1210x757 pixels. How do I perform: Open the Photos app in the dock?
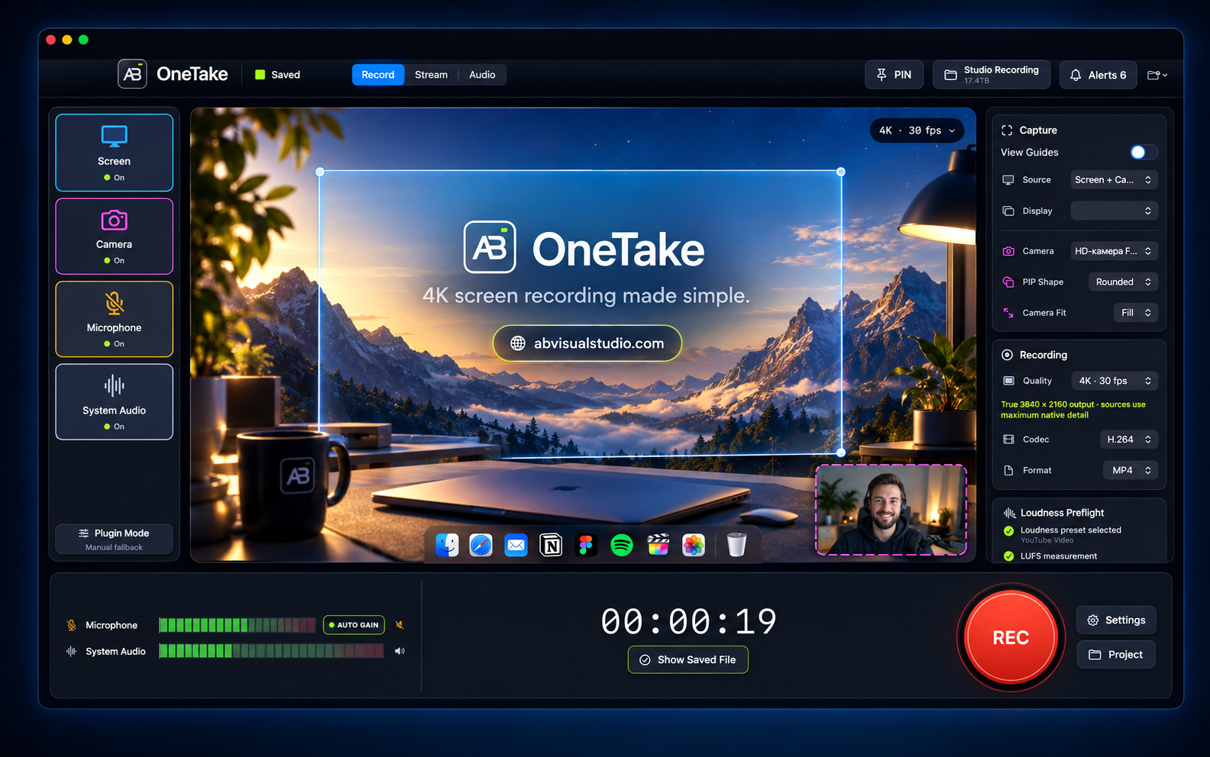coord(693,545)
